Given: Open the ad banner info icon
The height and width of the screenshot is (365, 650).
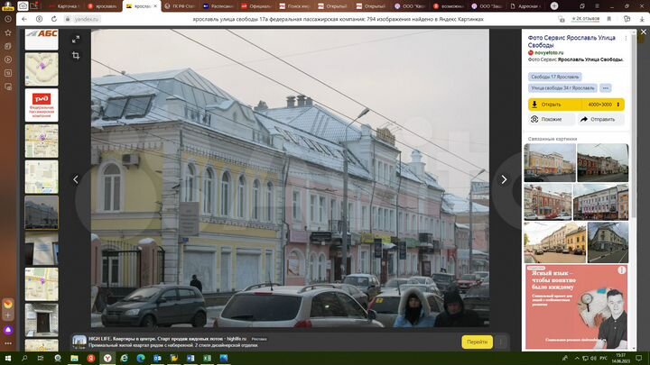Looking at the screenshot, I should point(621,270).
